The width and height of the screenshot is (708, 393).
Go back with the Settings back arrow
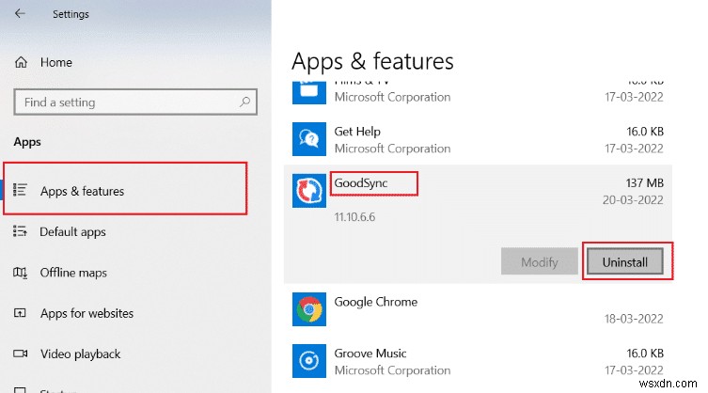tap(20, 13)
